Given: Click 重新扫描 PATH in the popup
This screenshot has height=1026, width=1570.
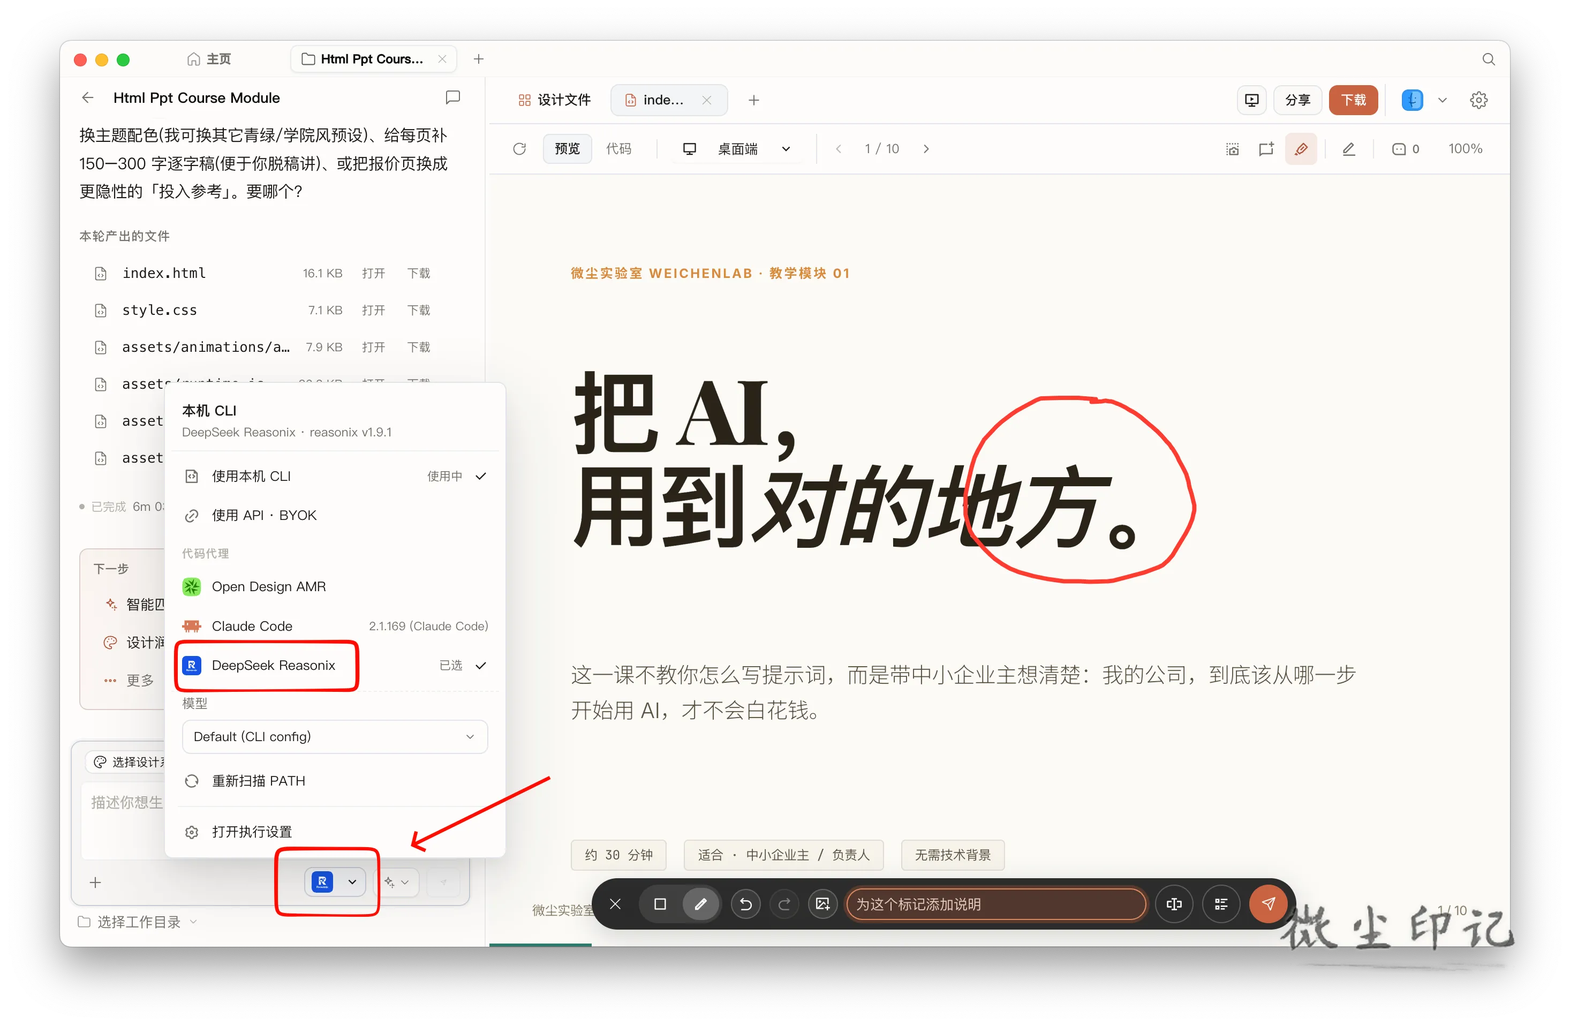Looking at the screenshot, I should (x=335, y=781).
